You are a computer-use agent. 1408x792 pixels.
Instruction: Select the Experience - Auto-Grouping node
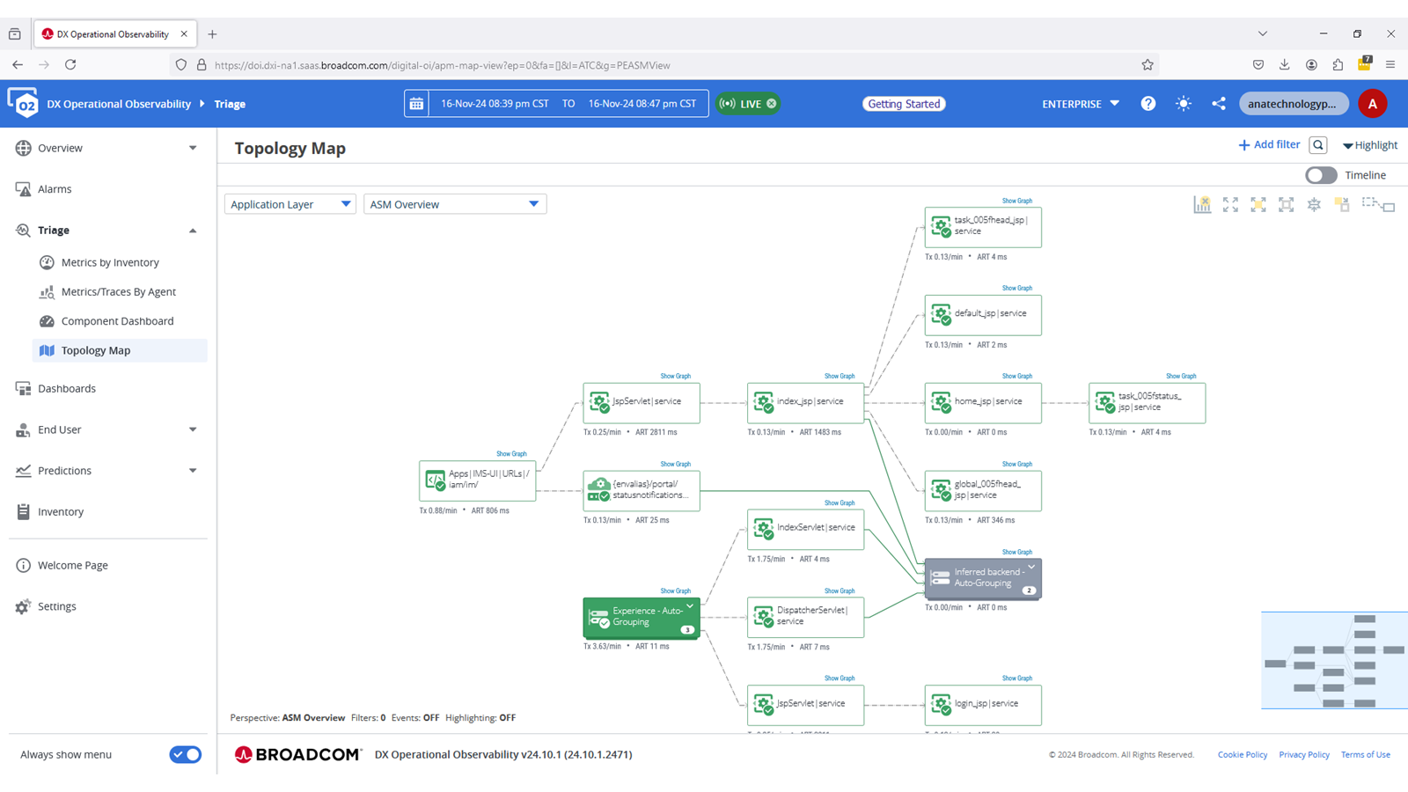[641, 617]
